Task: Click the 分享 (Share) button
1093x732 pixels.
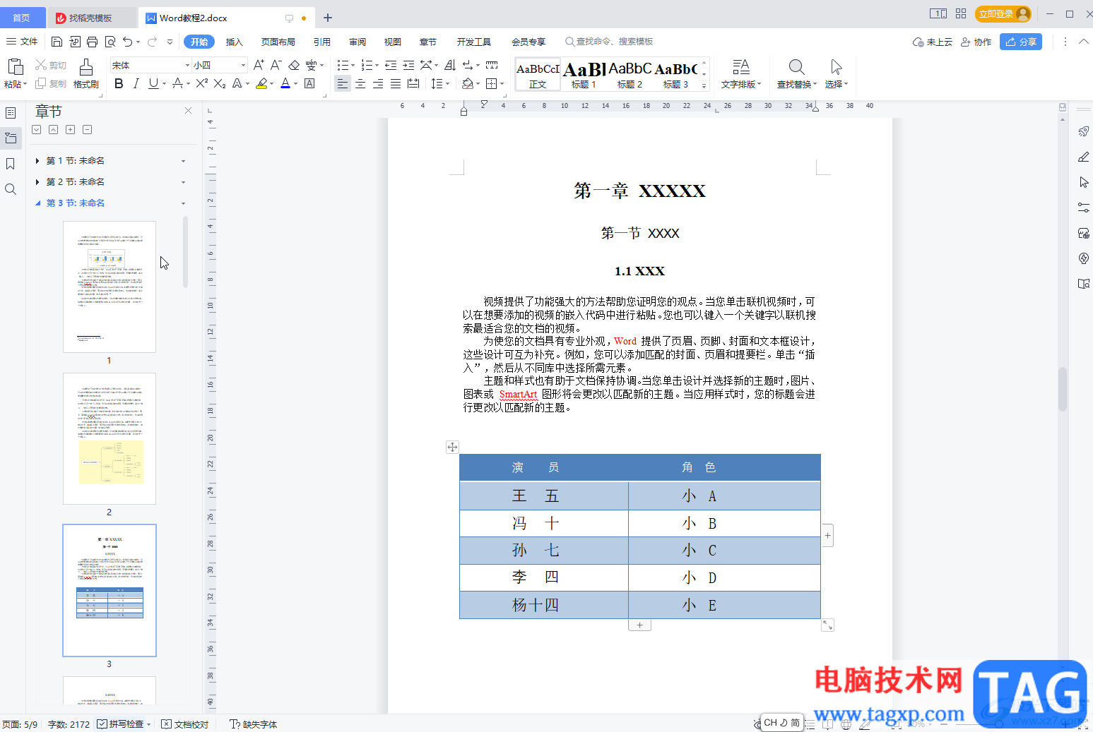Action: (1021, 42)
